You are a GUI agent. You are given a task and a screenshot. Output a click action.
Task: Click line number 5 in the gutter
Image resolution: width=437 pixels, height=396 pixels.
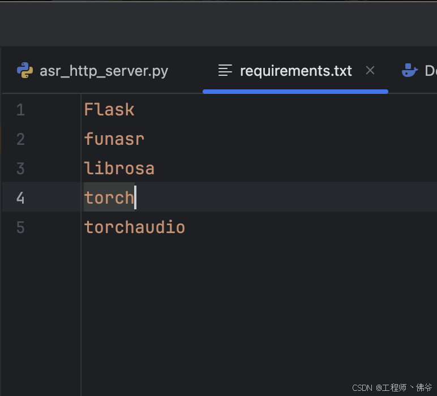[20, 227]
